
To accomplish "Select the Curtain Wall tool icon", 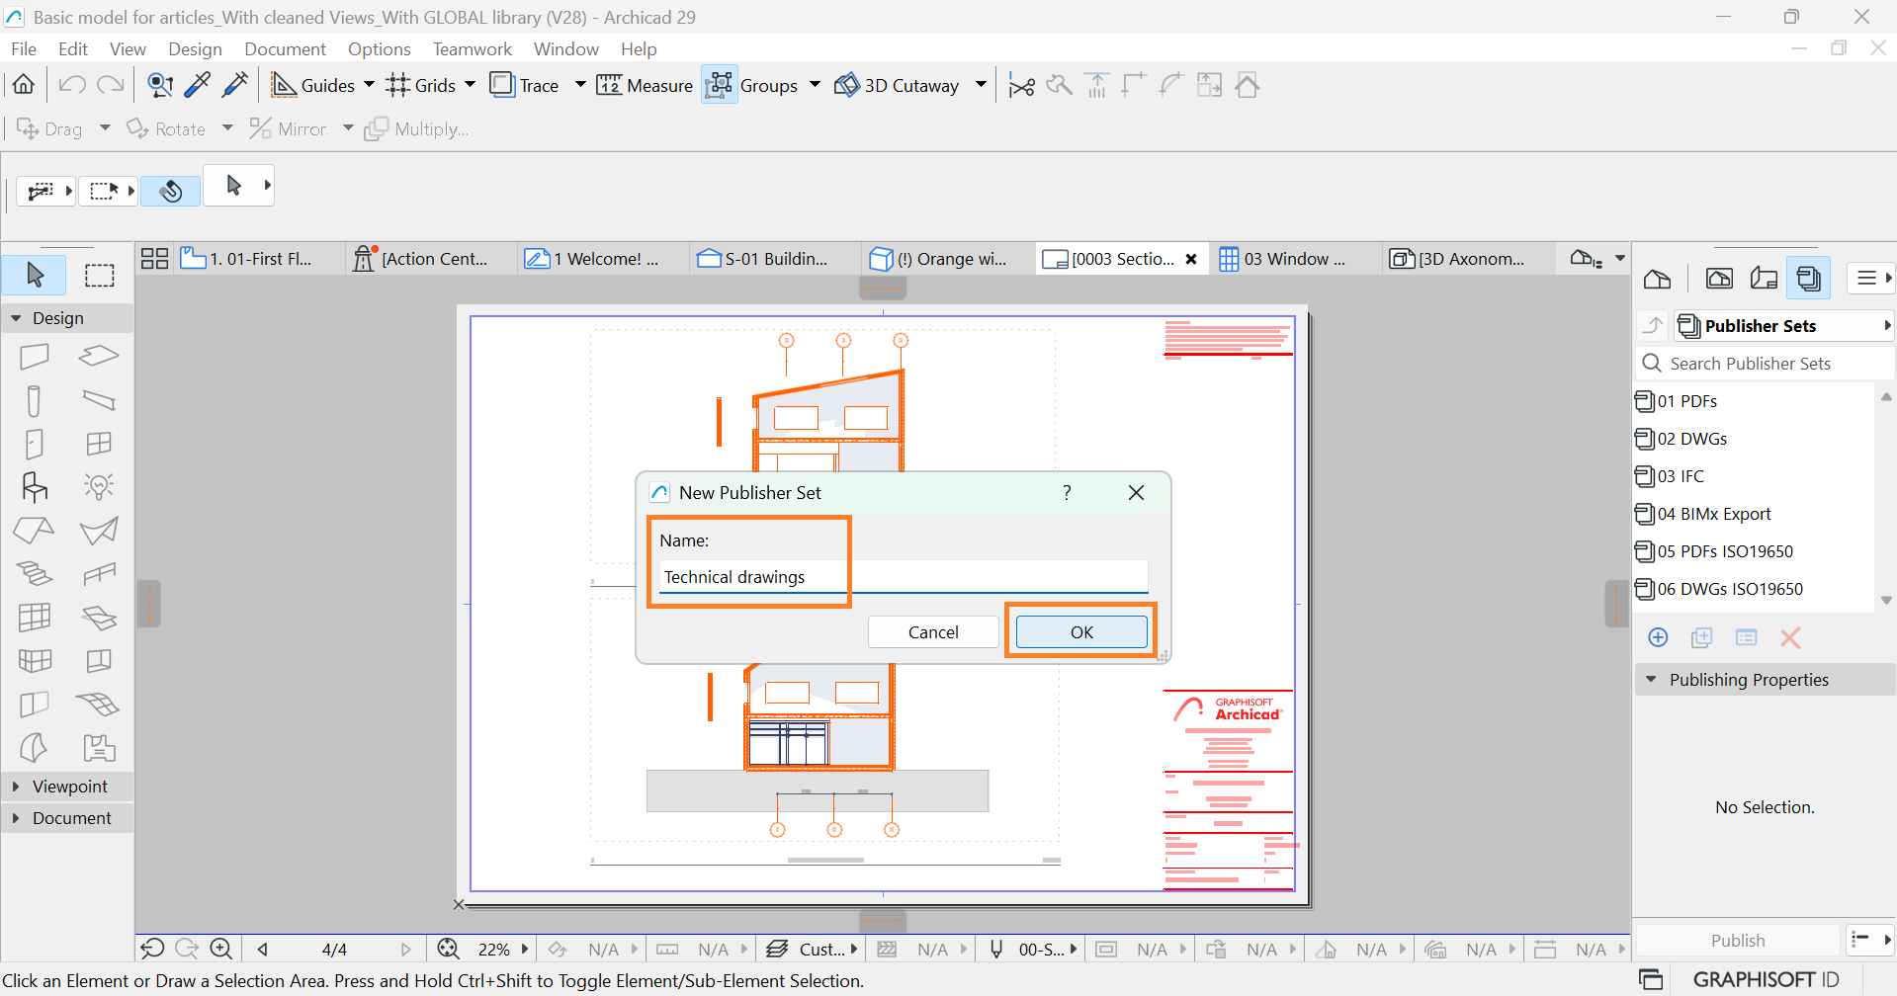I will (35, 618).
